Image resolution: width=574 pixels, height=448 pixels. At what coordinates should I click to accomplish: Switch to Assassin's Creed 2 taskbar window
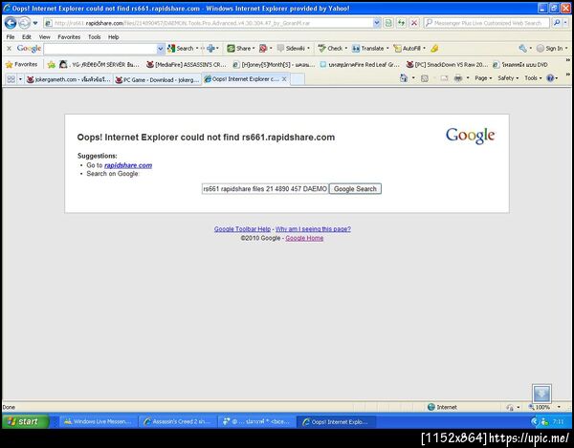[x=178, y=421]
